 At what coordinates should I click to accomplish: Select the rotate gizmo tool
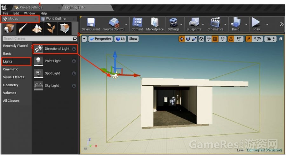[x=188, y=39]
